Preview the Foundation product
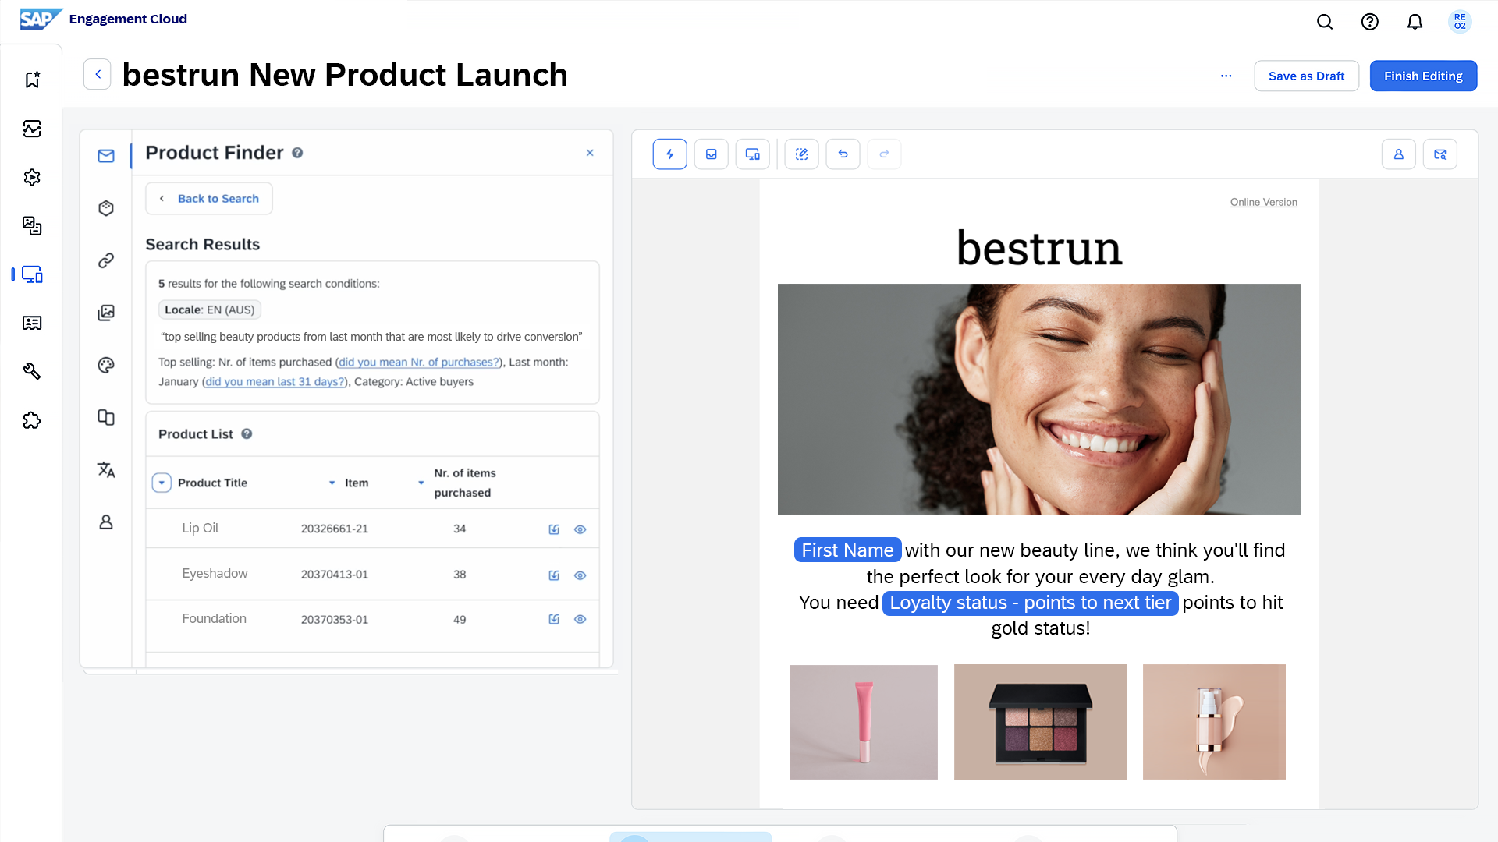This screenshot has height=842, width=1498. coord(580,619)
